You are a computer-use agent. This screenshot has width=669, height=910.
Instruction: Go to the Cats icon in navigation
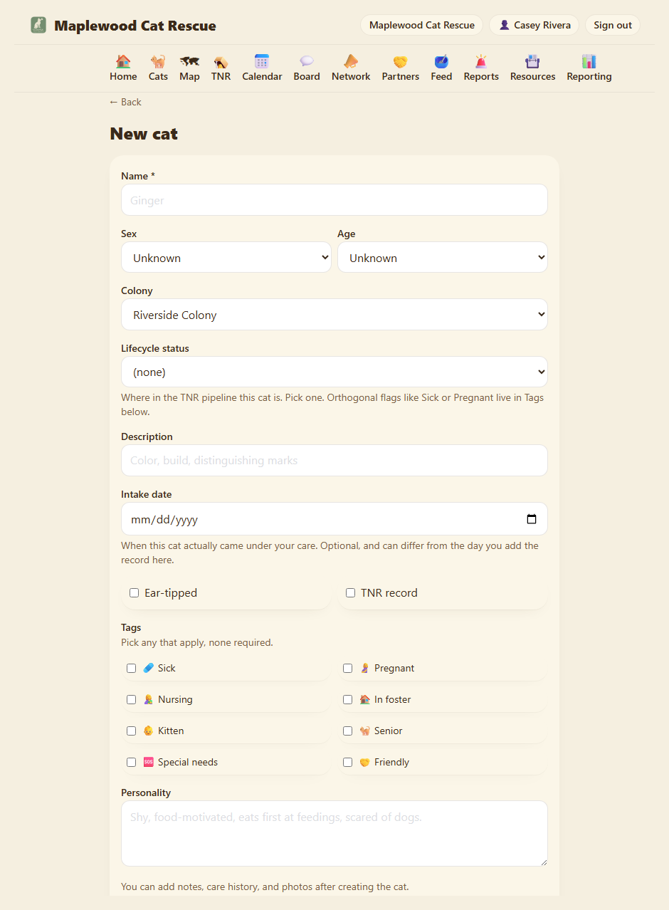coord(158,61)
